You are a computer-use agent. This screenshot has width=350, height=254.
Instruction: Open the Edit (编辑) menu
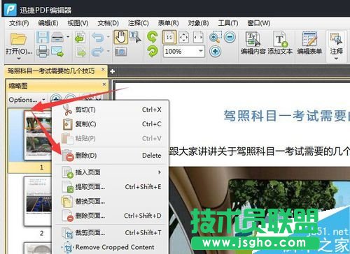point(48,23)
